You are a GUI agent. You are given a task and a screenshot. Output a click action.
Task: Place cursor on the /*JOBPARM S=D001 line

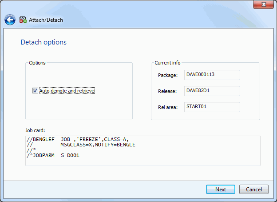coord(53,155)
